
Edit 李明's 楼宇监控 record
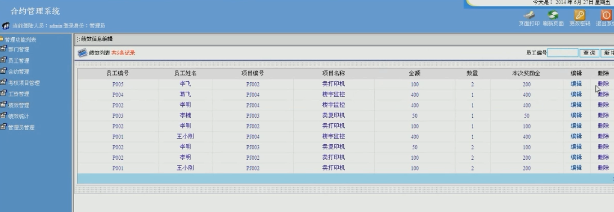[576, 105]
